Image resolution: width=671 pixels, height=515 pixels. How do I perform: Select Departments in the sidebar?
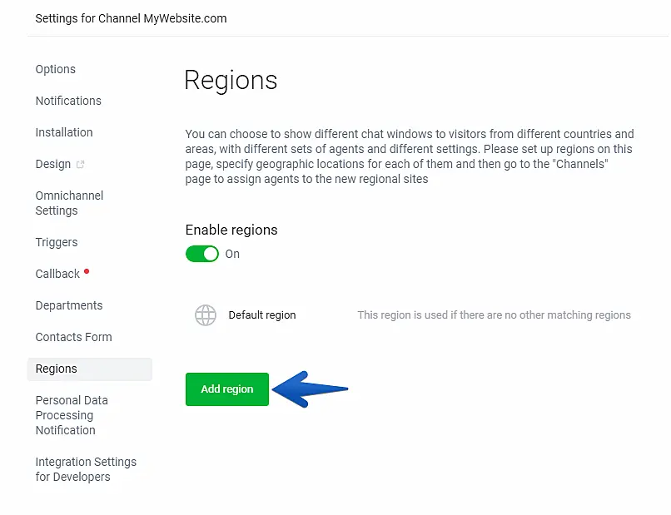pos(69,305)
